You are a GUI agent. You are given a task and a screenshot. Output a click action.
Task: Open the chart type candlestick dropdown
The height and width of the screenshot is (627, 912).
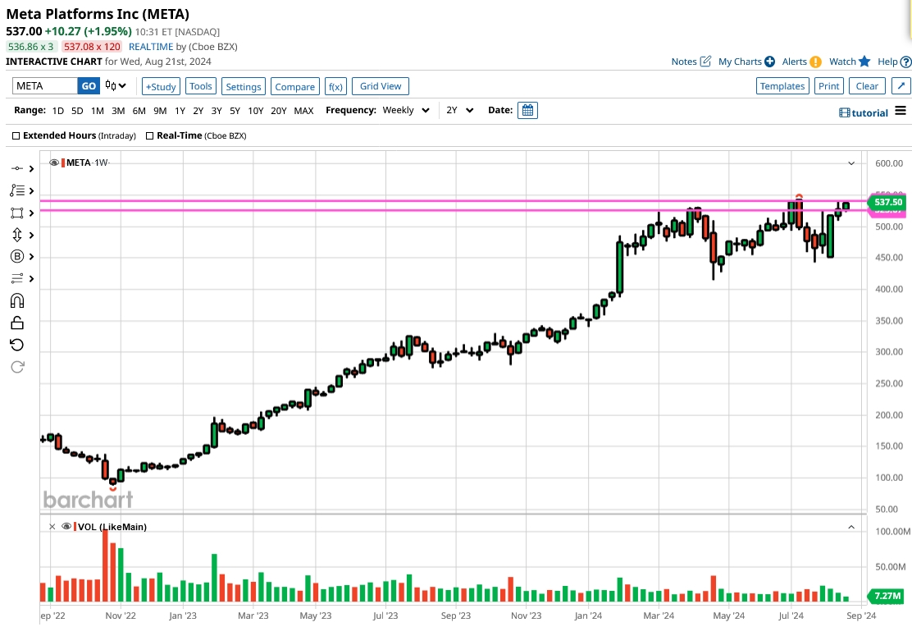click(x=116, y=85)
